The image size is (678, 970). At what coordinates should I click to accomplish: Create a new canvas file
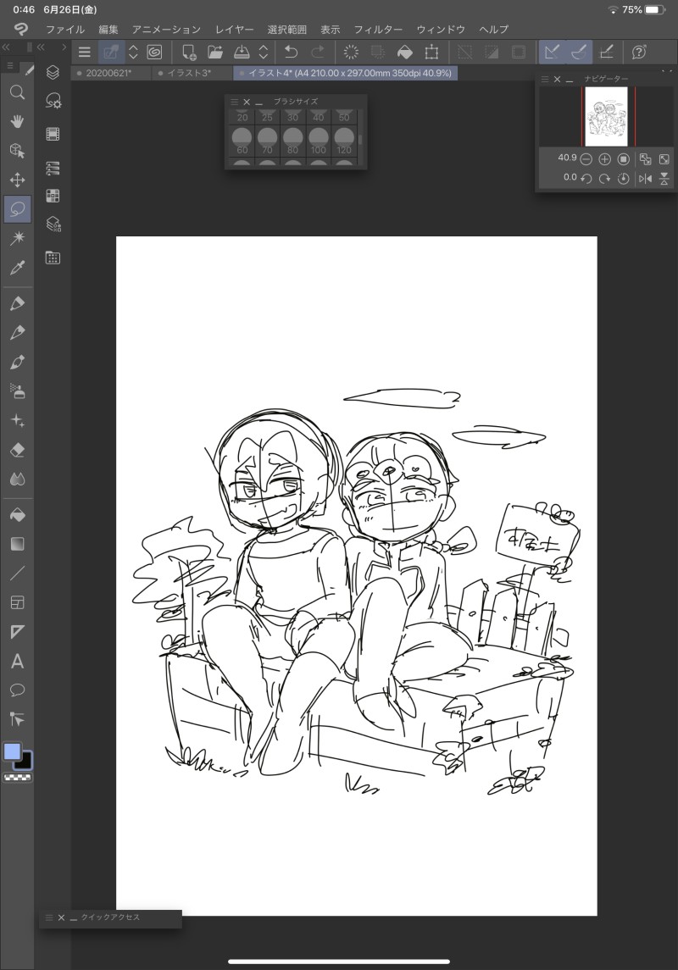pyautogui.click(x=189, y=52)
